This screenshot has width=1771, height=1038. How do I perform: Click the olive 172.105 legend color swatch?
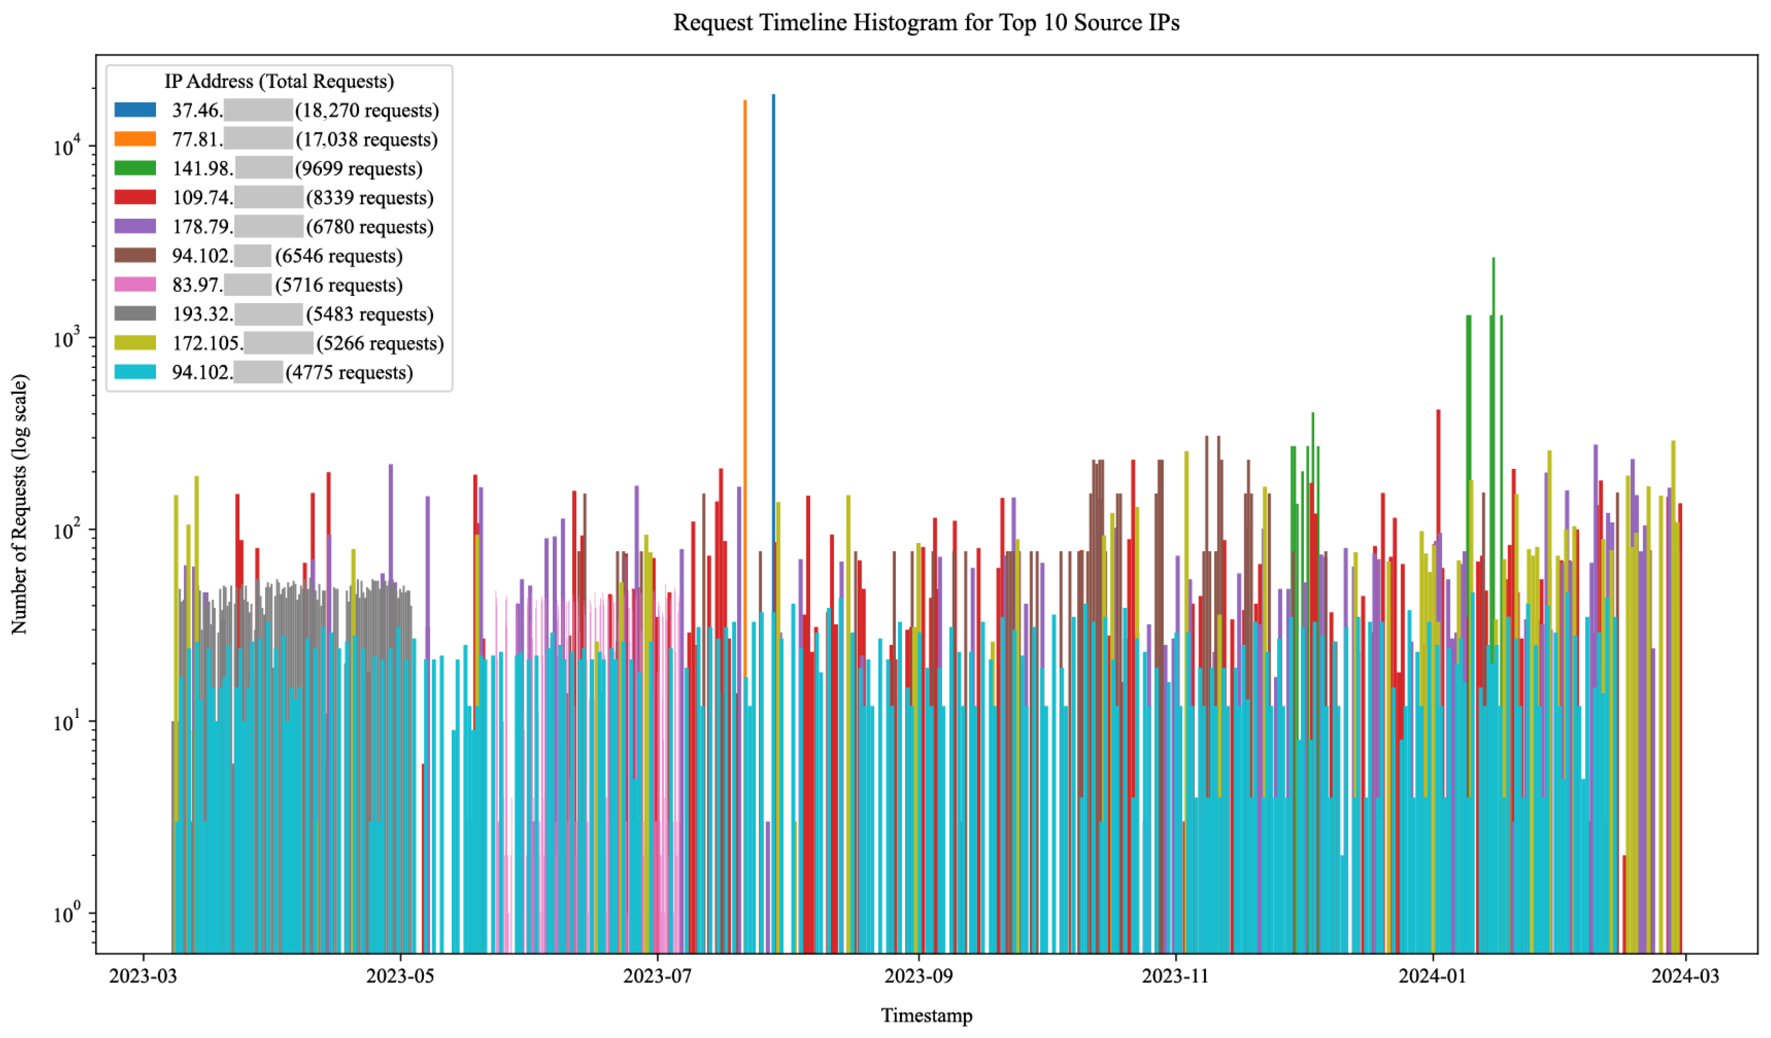pos(135,343)
